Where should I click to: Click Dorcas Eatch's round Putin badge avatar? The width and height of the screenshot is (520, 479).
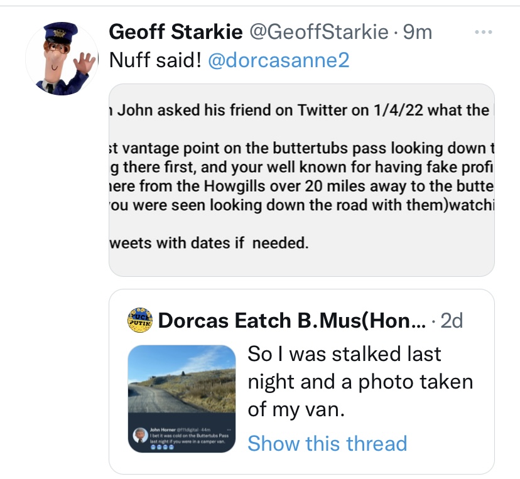pyautogui.click(x=139, y=321)
